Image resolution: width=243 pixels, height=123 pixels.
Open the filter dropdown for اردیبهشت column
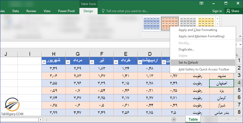tap(140, 62)
